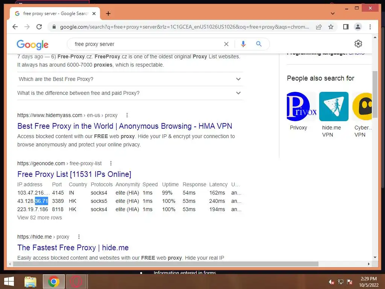Screen dimensions: 385x289
Task: Click the network tray icon
Action: click(x=341, y=282)
